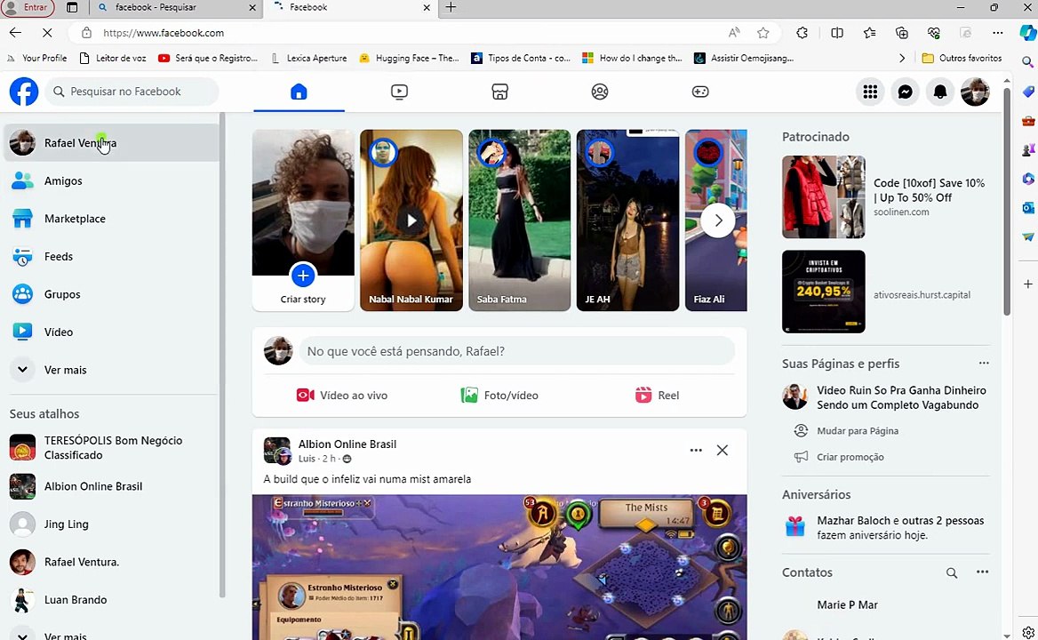Open Gaming tab in top navigation
Screen dimensions: 1038x640
700,92
